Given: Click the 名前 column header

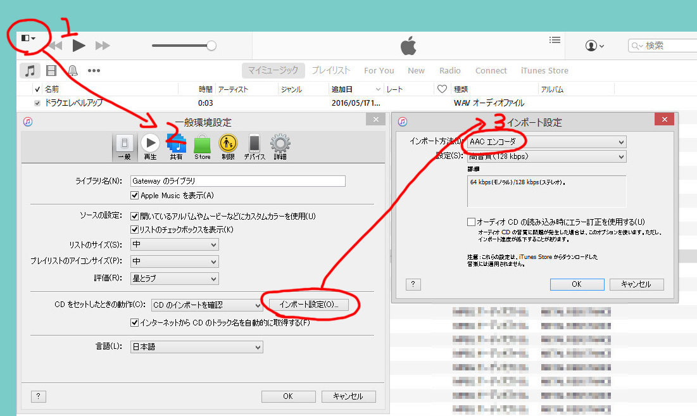Looking at the screenshot, I should coord(51,89).
